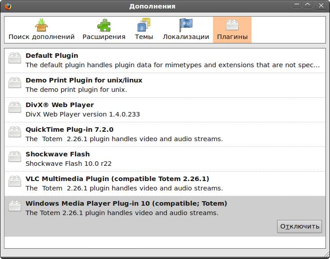Click the Shockwave Flash brick icon
330x259 pixels.
point(15,156)
